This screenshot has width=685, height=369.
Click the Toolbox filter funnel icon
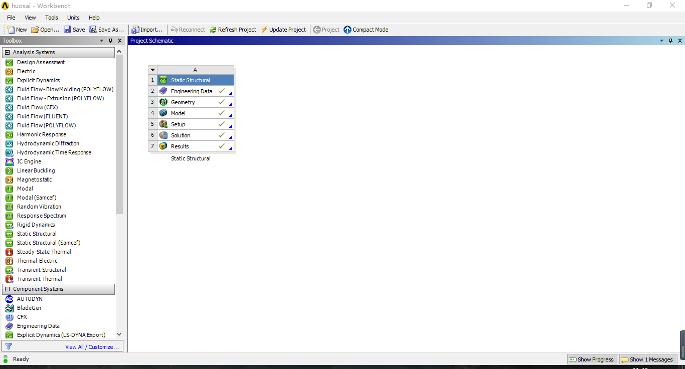coord(8,346)
